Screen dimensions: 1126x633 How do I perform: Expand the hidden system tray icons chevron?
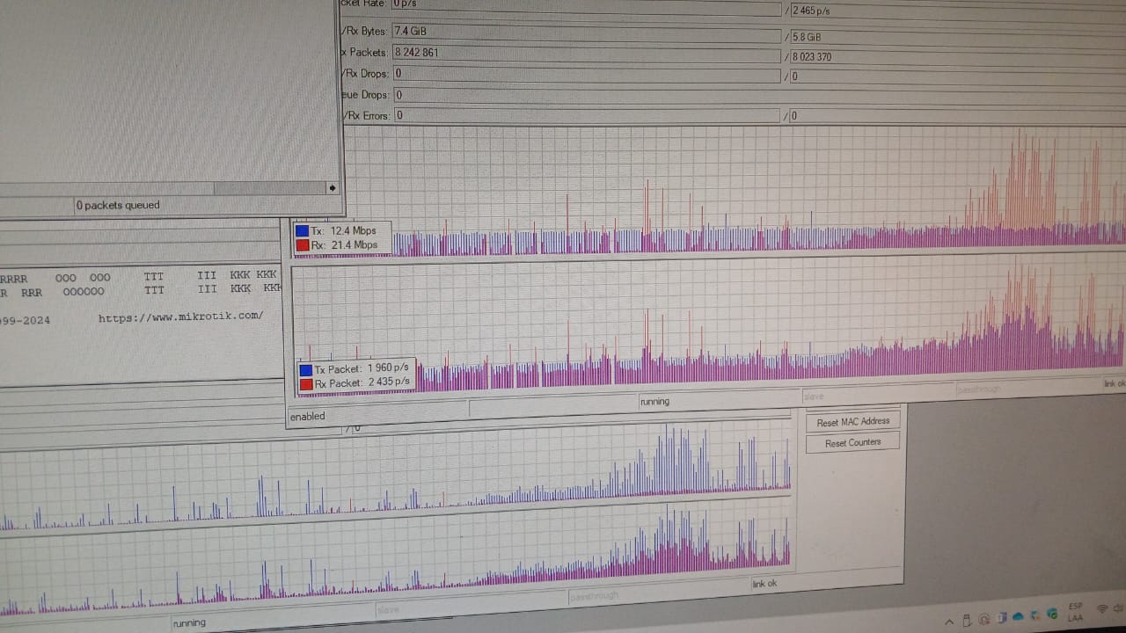click(x=949, y=622)
